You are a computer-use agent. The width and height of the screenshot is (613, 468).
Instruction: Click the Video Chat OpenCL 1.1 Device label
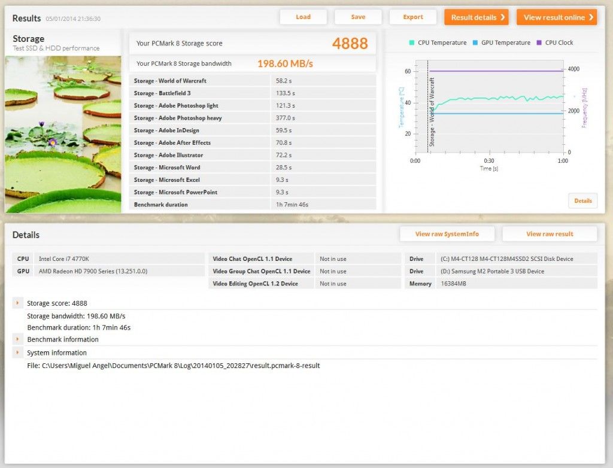[253, 259]
